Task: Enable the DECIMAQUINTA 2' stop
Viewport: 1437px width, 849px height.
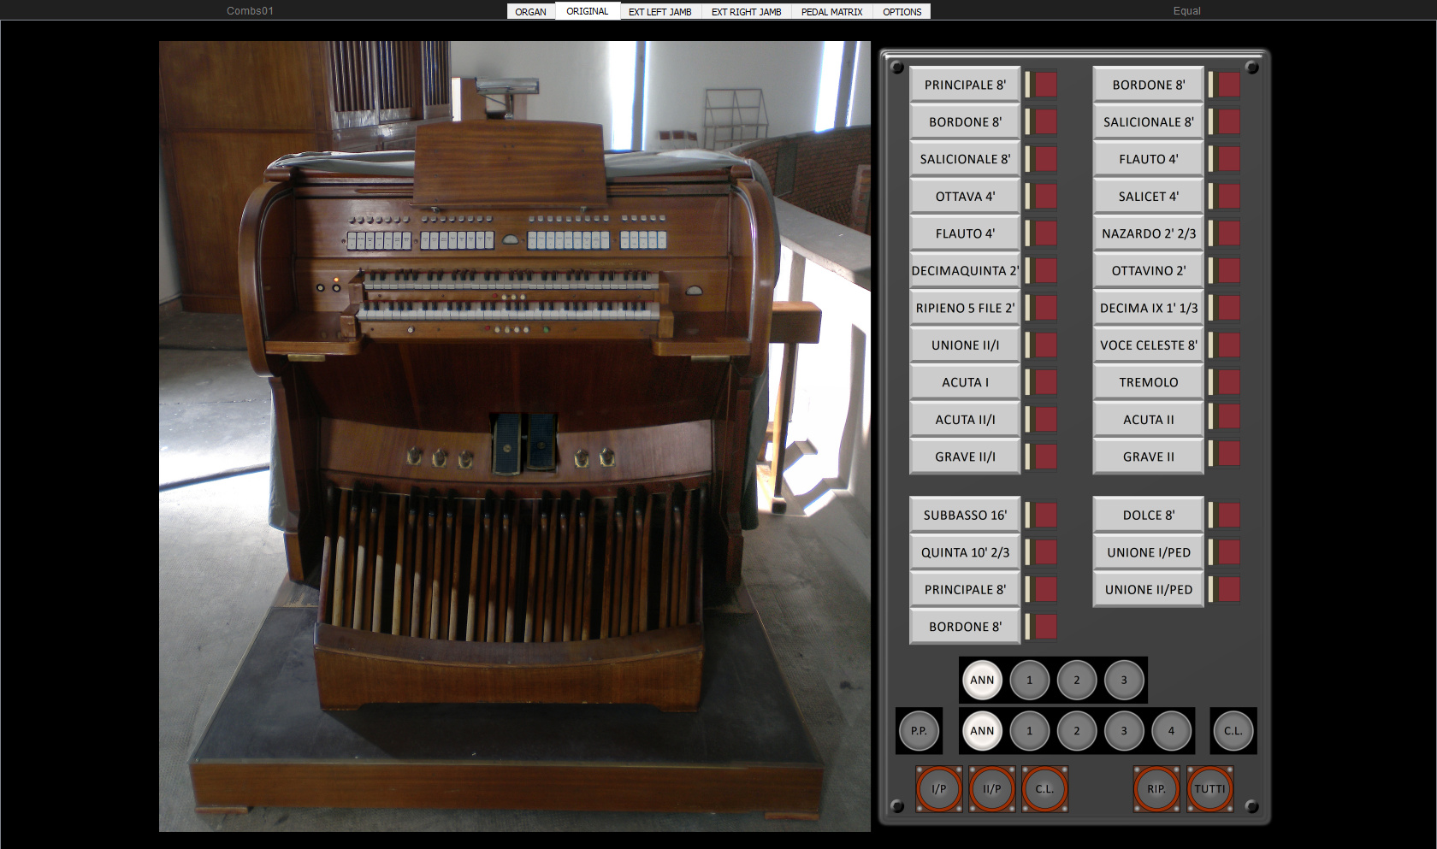Action: coord(965,270)
